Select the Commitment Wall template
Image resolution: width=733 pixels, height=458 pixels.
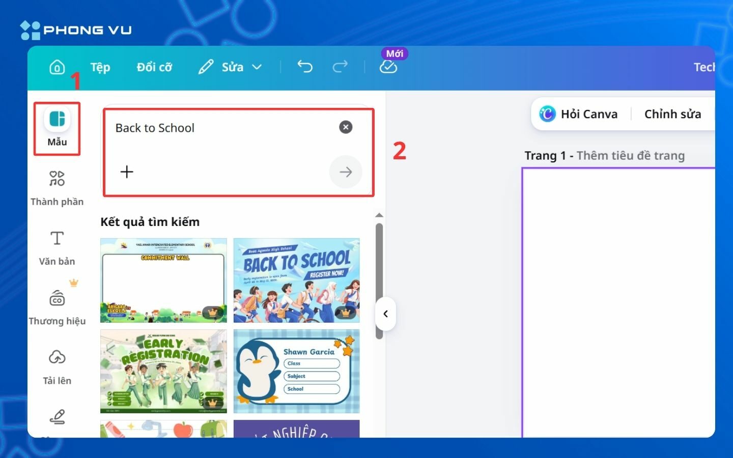163,280
